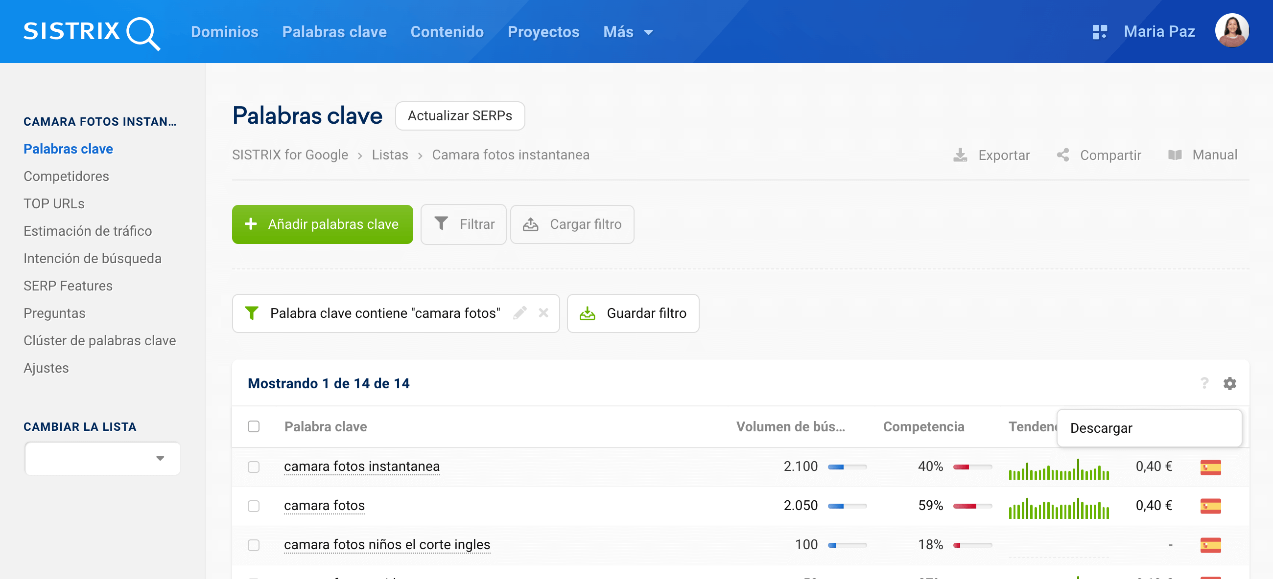
Task: Open Competidores in the sidebar
Action: tap(66, 176)
